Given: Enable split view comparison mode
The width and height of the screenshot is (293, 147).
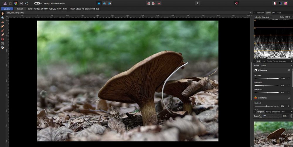Looking at the screenshot, I should [x=104, y=3].
